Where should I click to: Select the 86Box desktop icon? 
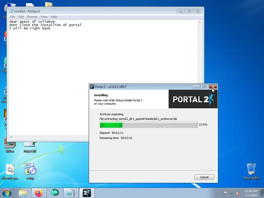coord(10,146)
